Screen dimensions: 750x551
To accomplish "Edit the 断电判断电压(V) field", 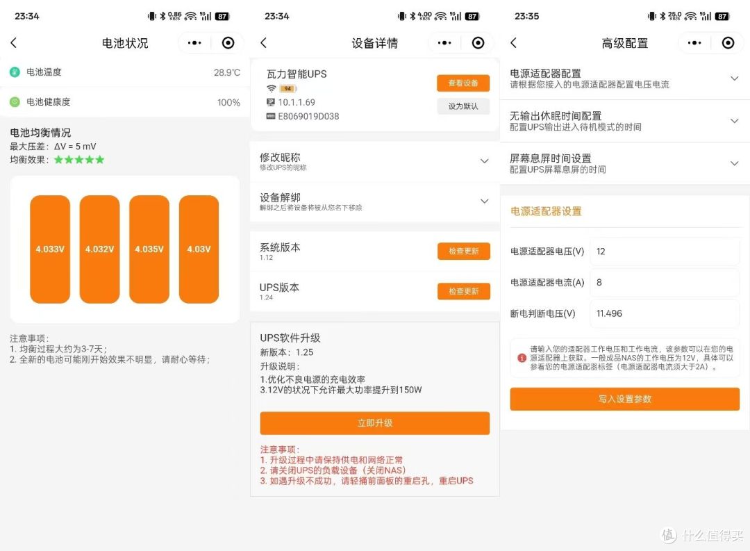I will 665,313.
